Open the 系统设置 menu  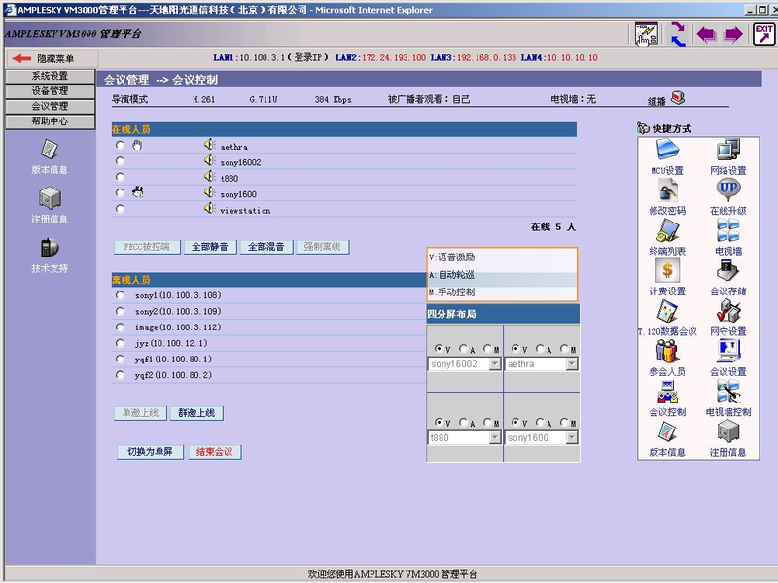pyautogui.click(x=51, y=76)
